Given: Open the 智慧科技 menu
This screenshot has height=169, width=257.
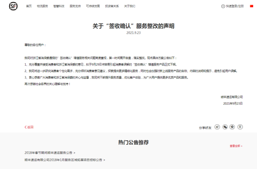Looking at the screenshot, I should click(59, 6).
